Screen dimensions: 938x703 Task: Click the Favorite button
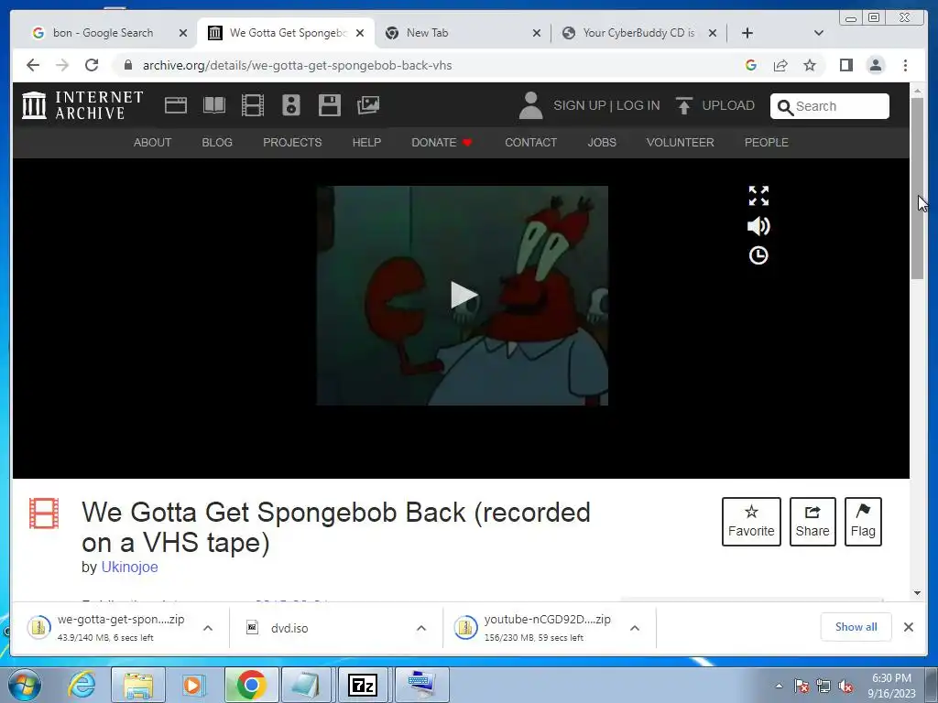point(751,521)
